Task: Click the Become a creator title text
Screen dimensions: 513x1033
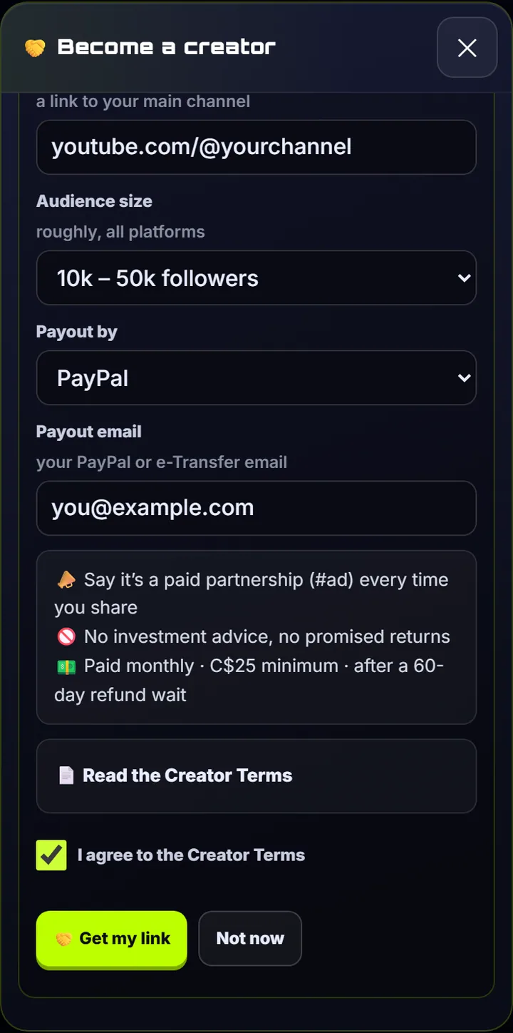Action: (167, 48)
